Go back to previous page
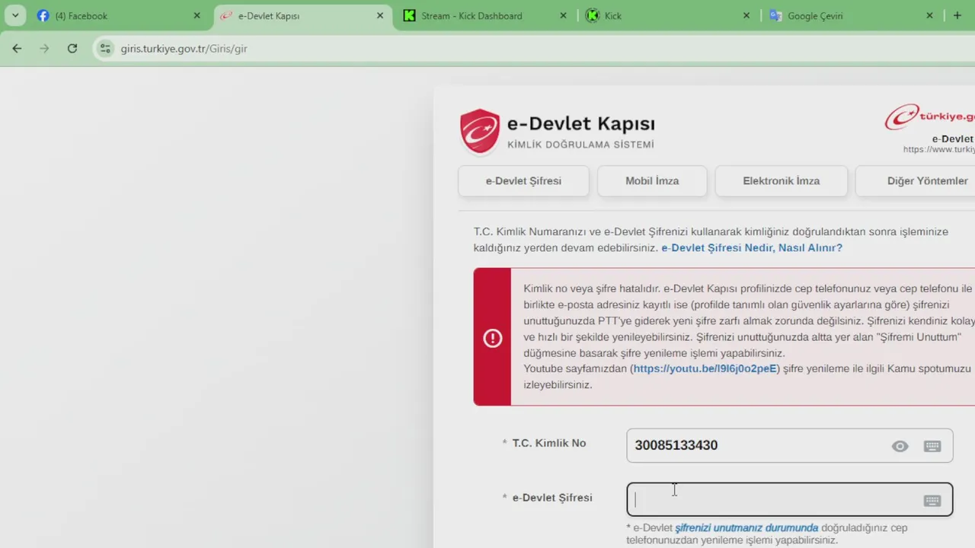This screenshot has height=548, width=975. click(17, 48)
